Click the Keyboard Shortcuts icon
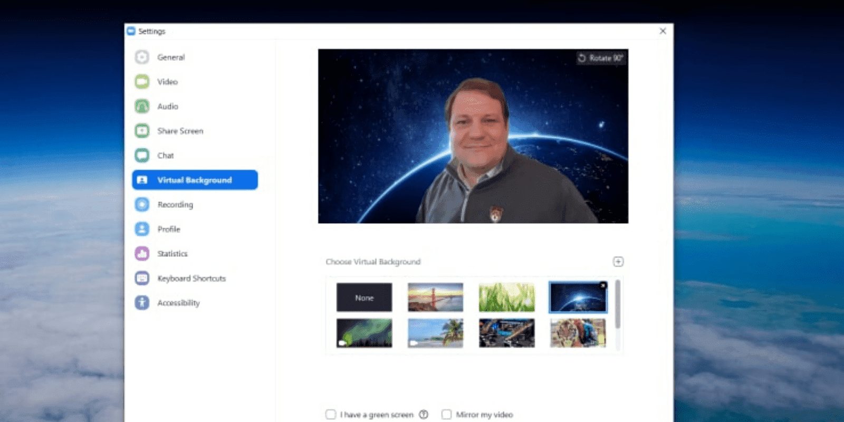Screen dimensions: 844x422 pyautogui.click(x=142, y=278)
